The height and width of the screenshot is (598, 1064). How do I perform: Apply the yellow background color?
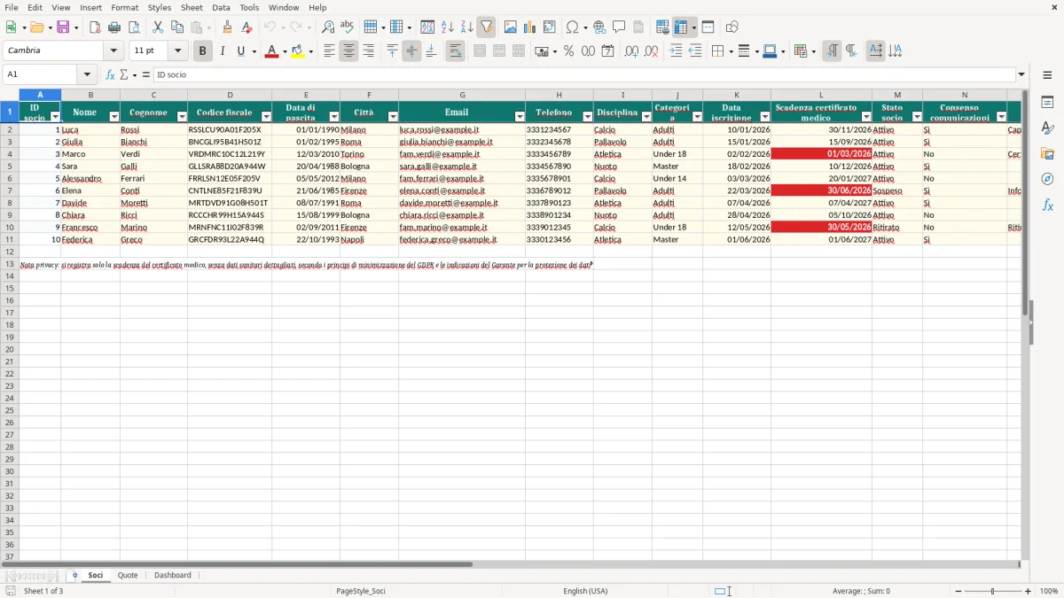(298, 51)
